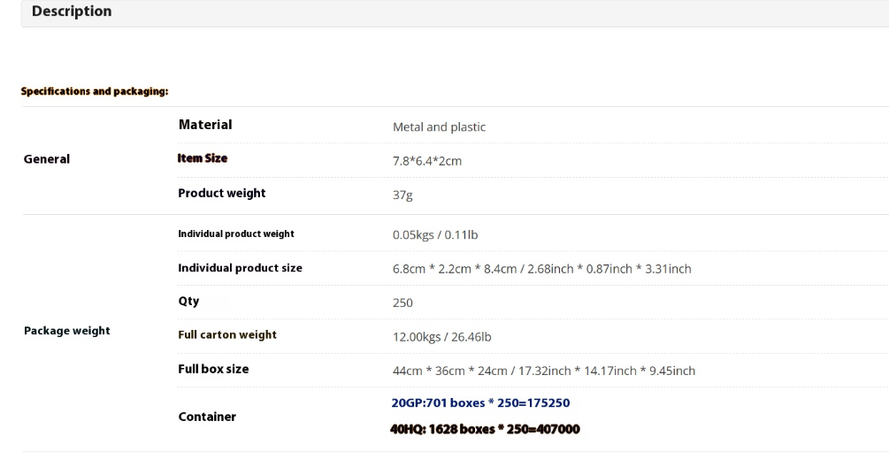Select the Package weight category label
889x475 pixels.
66,331
